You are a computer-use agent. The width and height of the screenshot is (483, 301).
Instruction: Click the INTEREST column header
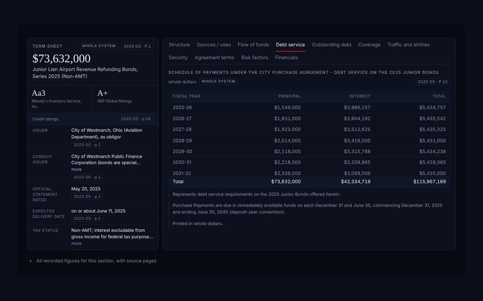(360, 96)
